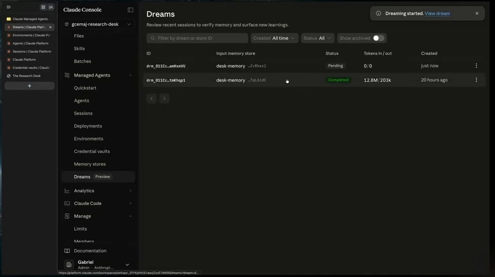Open Skills in the sidebar

click(79, 48)
